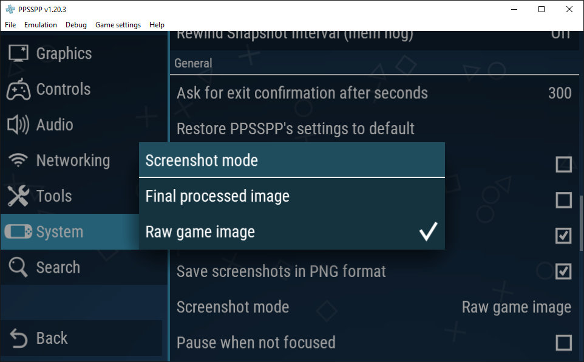Click the Pause when not focused label
Screen dimensions: 584x362
pos(256,343)
